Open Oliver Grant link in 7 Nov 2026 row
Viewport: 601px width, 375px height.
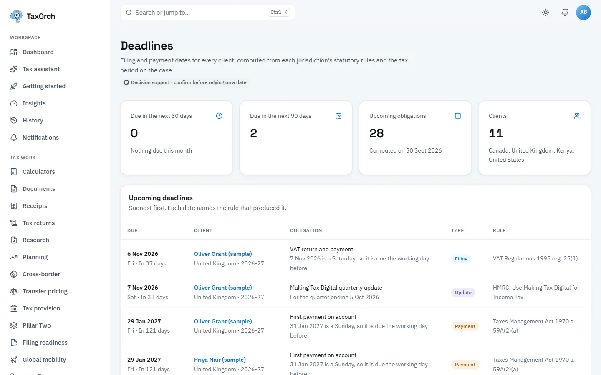tap(223, 287)
